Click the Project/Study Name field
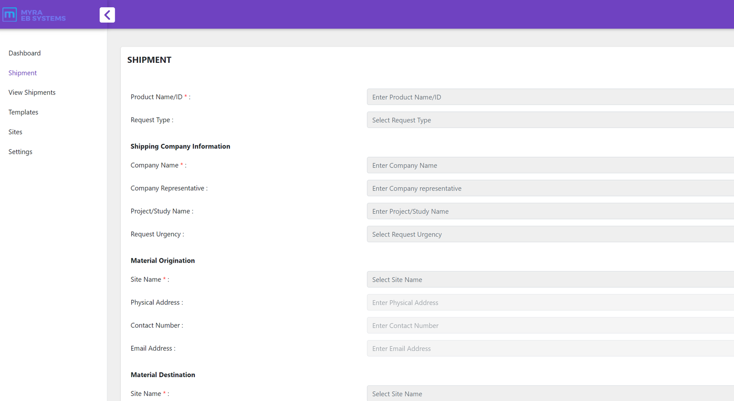The height and width of the screenshot is (401, 734). tap(550, 211)
